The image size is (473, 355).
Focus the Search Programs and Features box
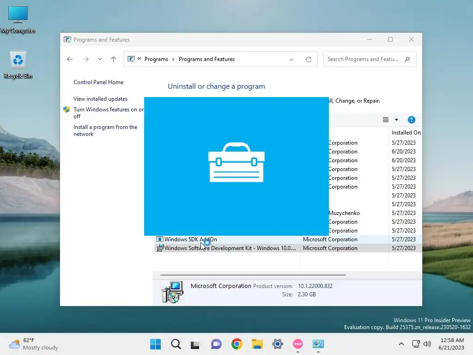tap(370, 59)
